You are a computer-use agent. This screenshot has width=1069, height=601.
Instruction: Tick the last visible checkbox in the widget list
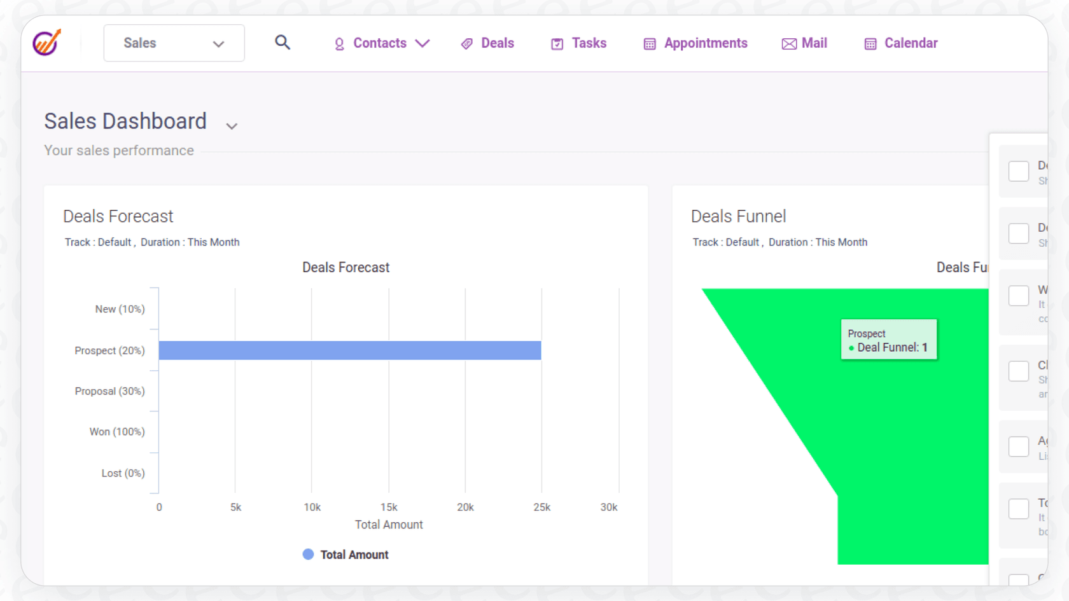(1019, 580)
